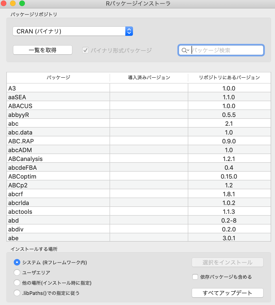Click the search magnifier icon

point(185,51)
